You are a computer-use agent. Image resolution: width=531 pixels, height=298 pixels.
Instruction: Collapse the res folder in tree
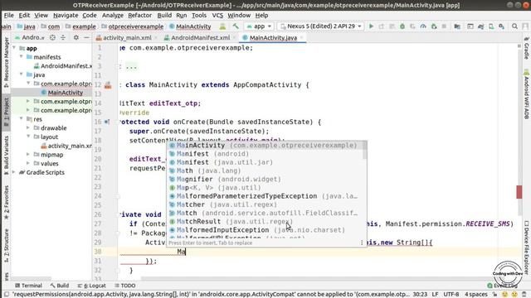tap(22, 119)
